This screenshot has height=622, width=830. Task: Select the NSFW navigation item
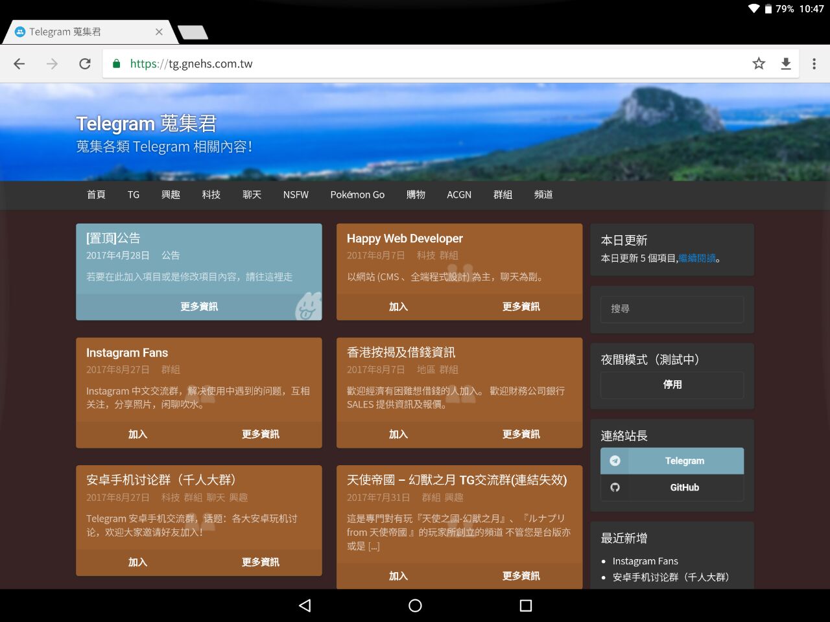coord(296,194)
